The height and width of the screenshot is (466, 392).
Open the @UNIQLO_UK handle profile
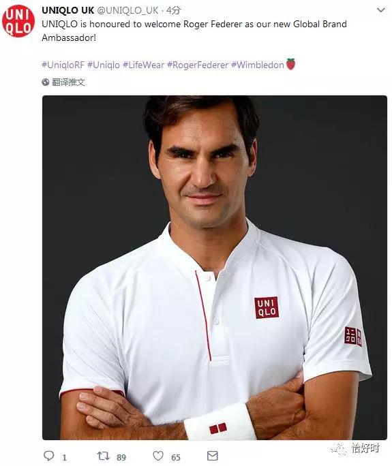128,10
